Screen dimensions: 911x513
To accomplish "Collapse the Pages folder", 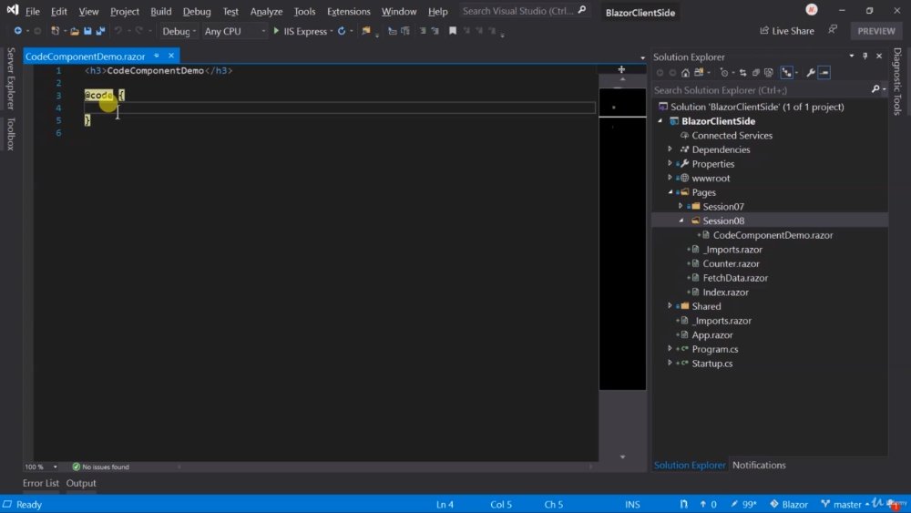I will coord(670,191).
